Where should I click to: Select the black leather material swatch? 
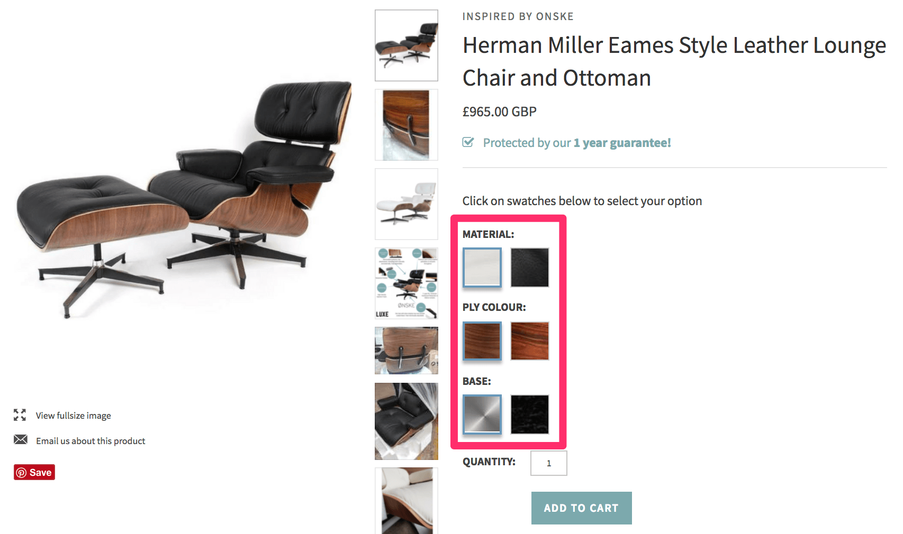[x=530, y=268]
